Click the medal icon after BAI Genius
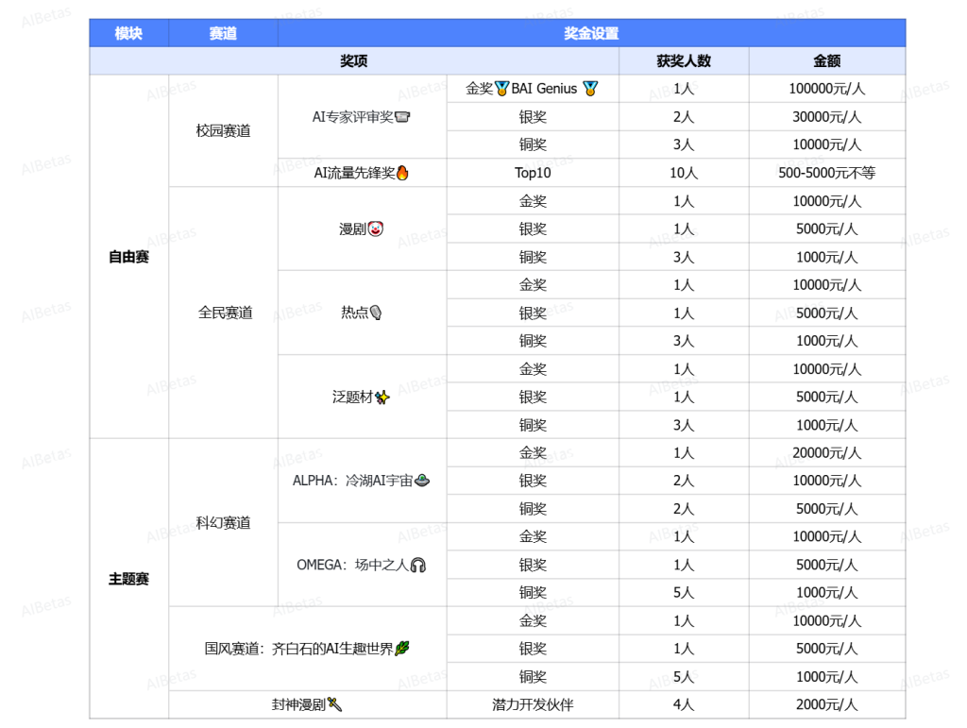This screenshot has height=728, width=967. click(590, 90)
